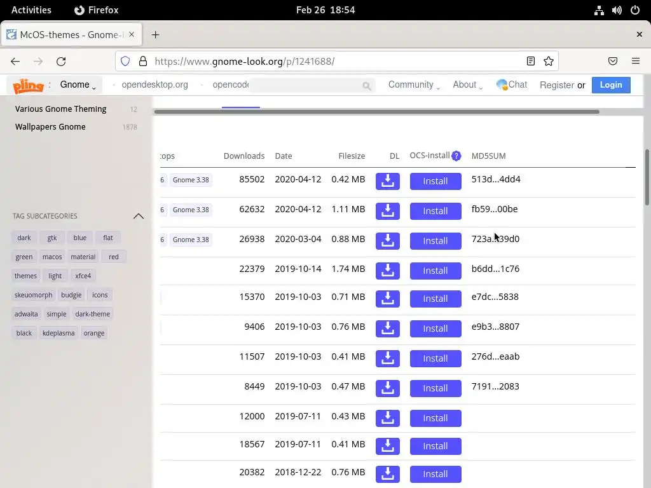
Task: Open the clock and calendar menu
Action: click(x=325, y=10)
